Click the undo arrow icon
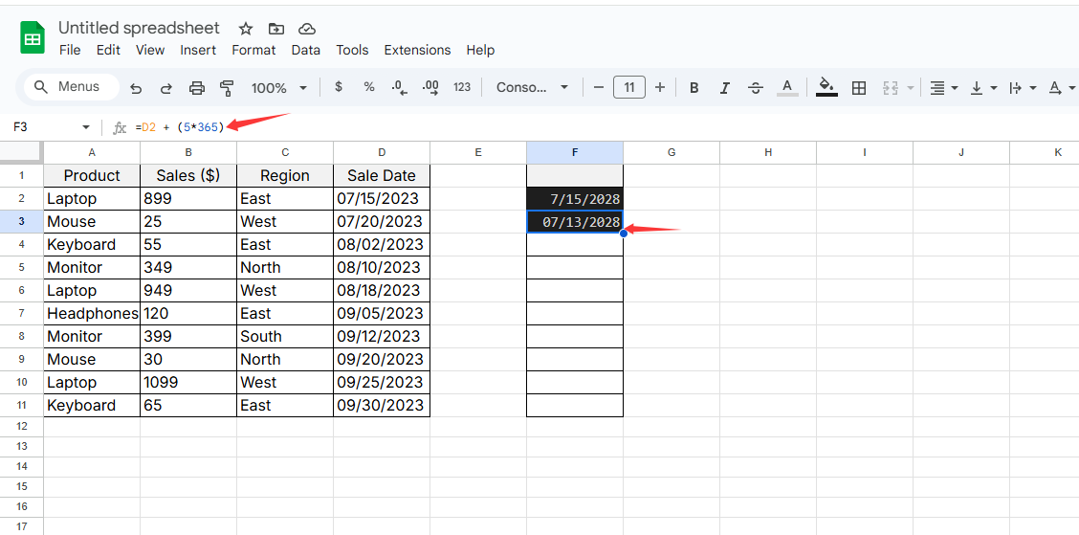1079x535 pixels. [x=136, y=88]
